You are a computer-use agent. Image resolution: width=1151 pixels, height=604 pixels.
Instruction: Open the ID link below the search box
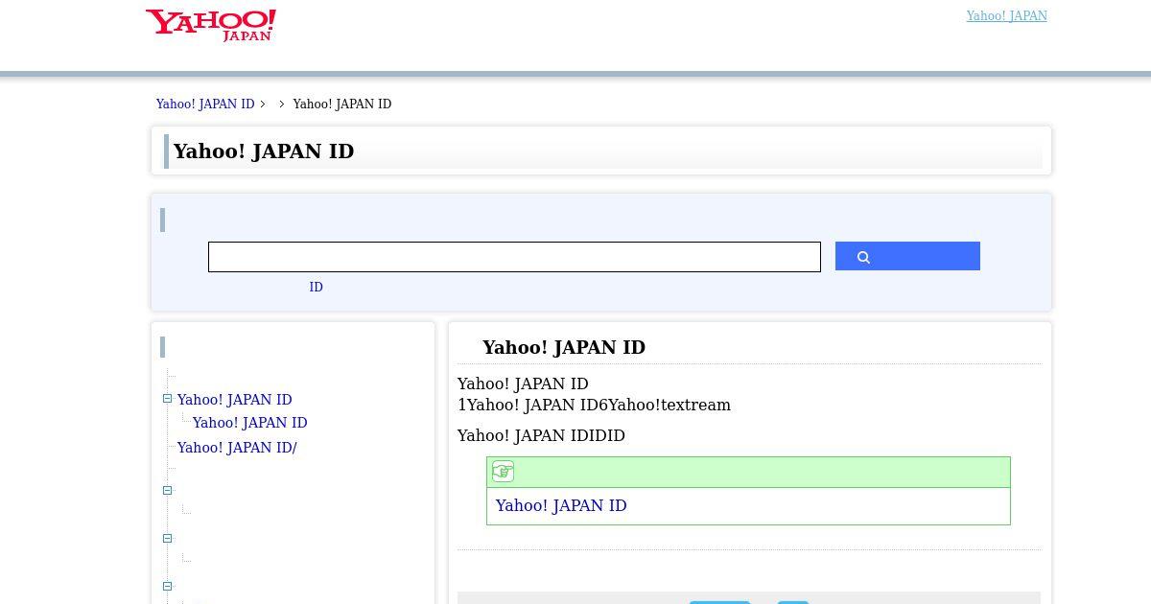[316, 288]
